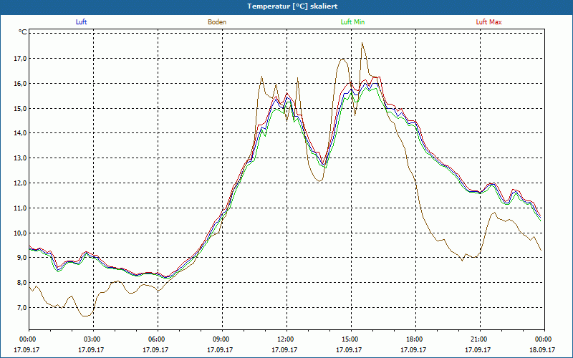Click the 'Luft Max' legend label
The image size is (573, 358).
pyautogui.click(x=488, y=22)
